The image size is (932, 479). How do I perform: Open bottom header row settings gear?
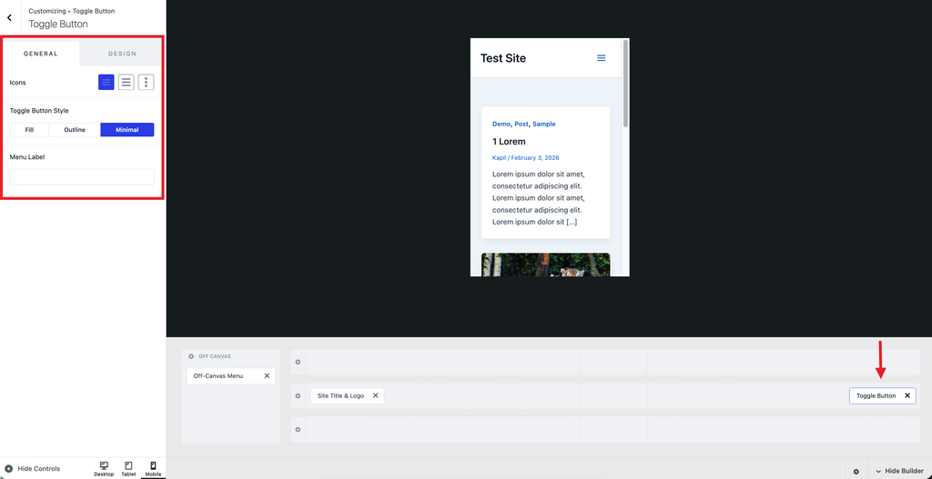coord(299,429)
